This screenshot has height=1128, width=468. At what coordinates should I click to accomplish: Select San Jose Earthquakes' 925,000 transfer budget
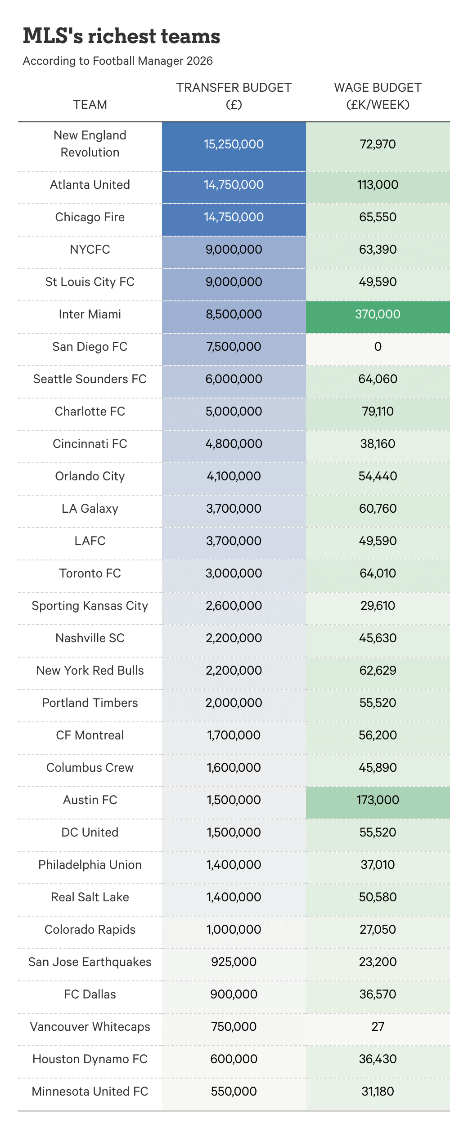click(234, 962)
